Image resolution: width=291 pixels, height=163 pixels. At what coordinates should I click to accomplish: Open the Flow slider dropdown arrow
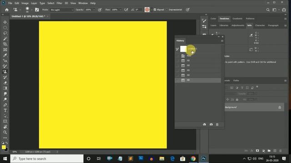click(120, 10)
